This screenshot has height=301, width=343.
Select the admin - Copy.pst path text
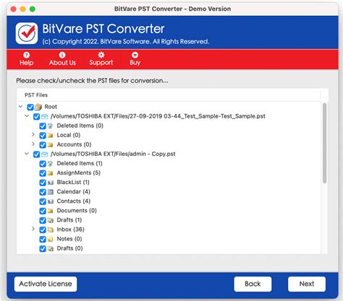point(113,154)
